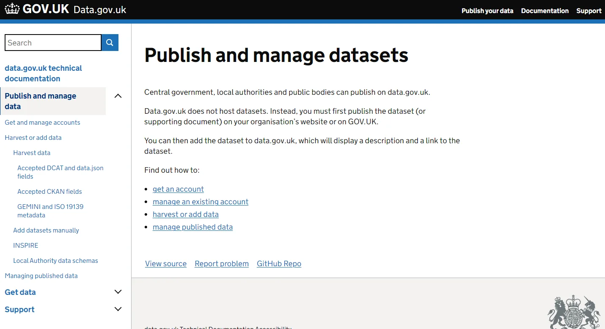The height and width of the screenshot is (329, 605).
Task: Open data.gov.uk technical documentation link
Action: 43,73
